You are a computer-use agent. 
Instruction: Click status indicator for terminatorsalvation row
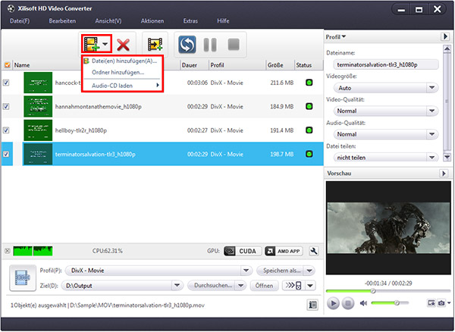coord(309,154)
